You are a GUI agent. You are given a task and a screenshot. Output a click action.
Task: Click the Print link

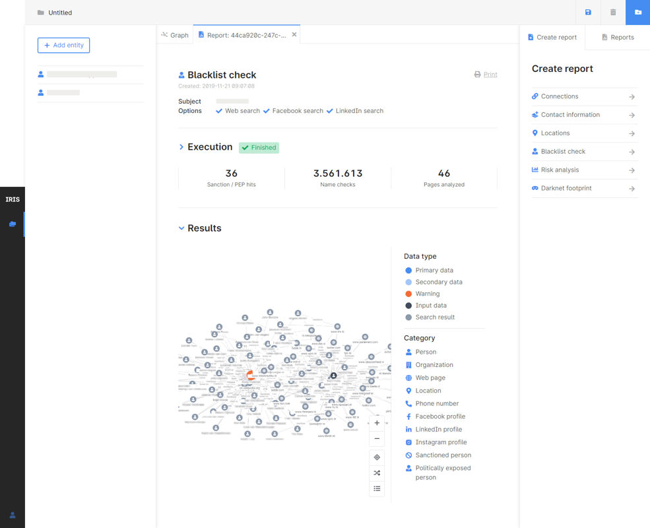pos(490,75)
